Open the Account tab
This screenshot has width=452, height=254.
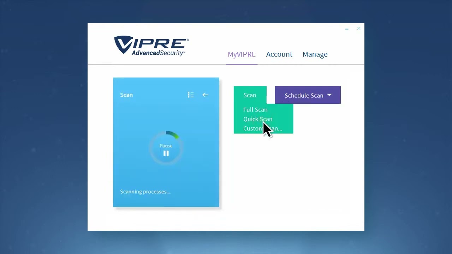[x=279, y=54]
